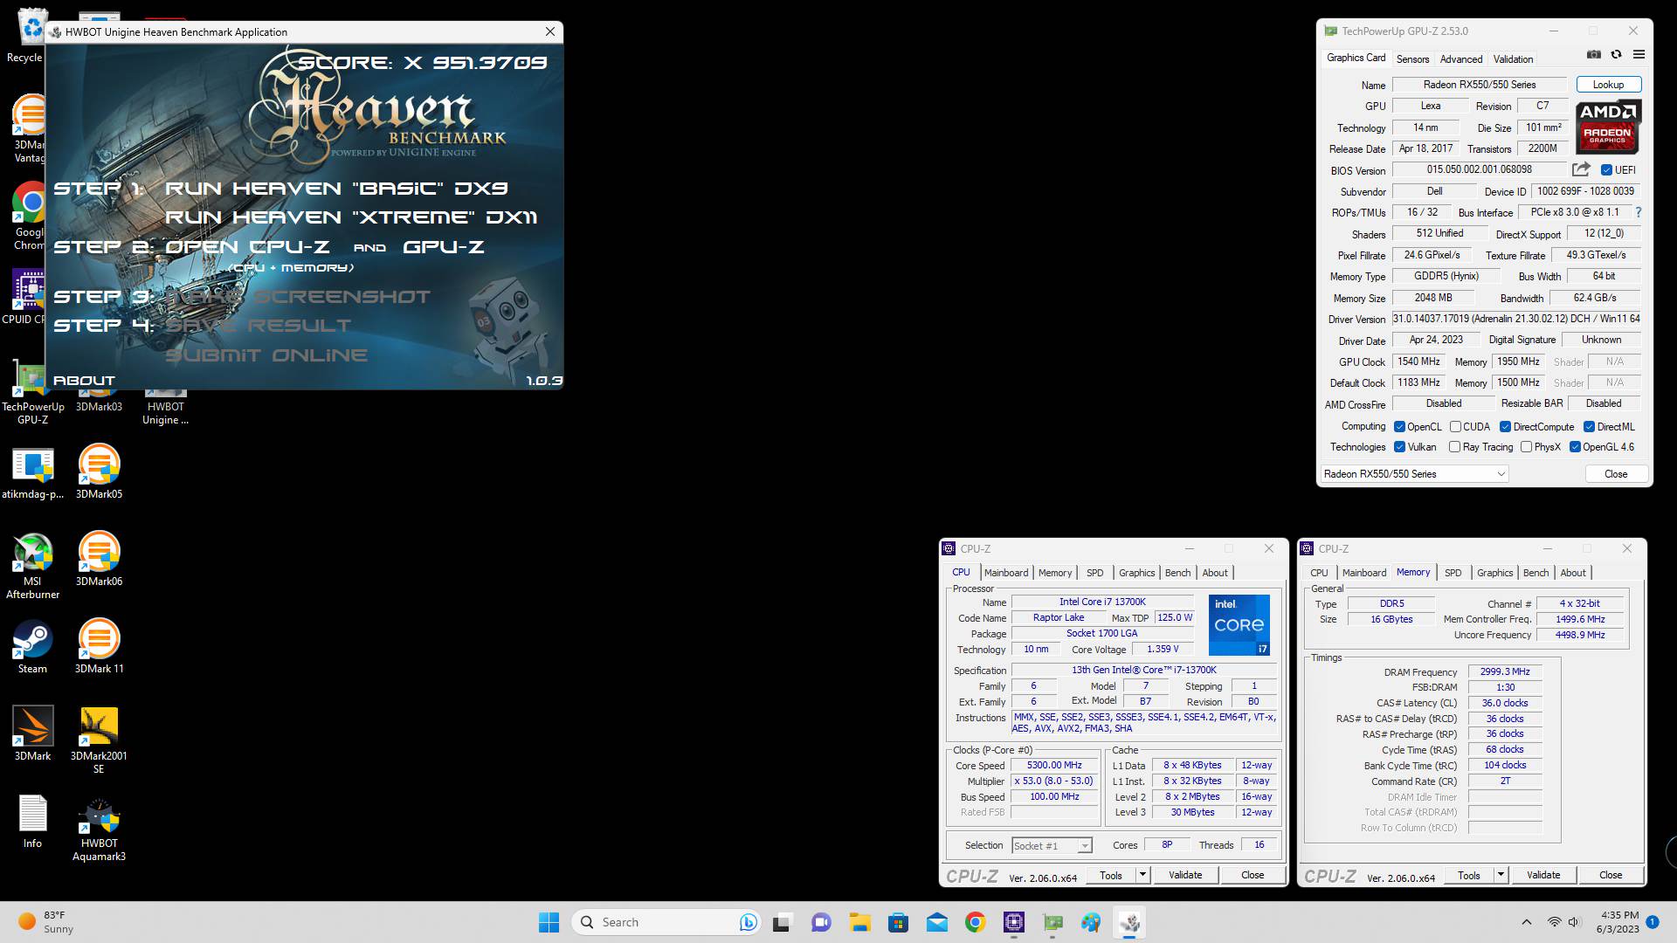Click Validate in the CPU-Z Memory window
1677x943 pixels.
[1543, 875]
